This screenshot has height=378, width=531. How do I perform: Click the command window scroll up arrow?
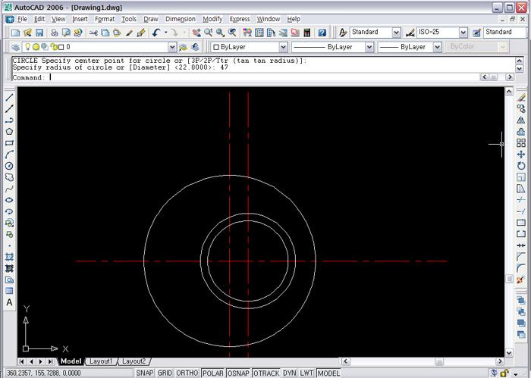coord(520,61)
